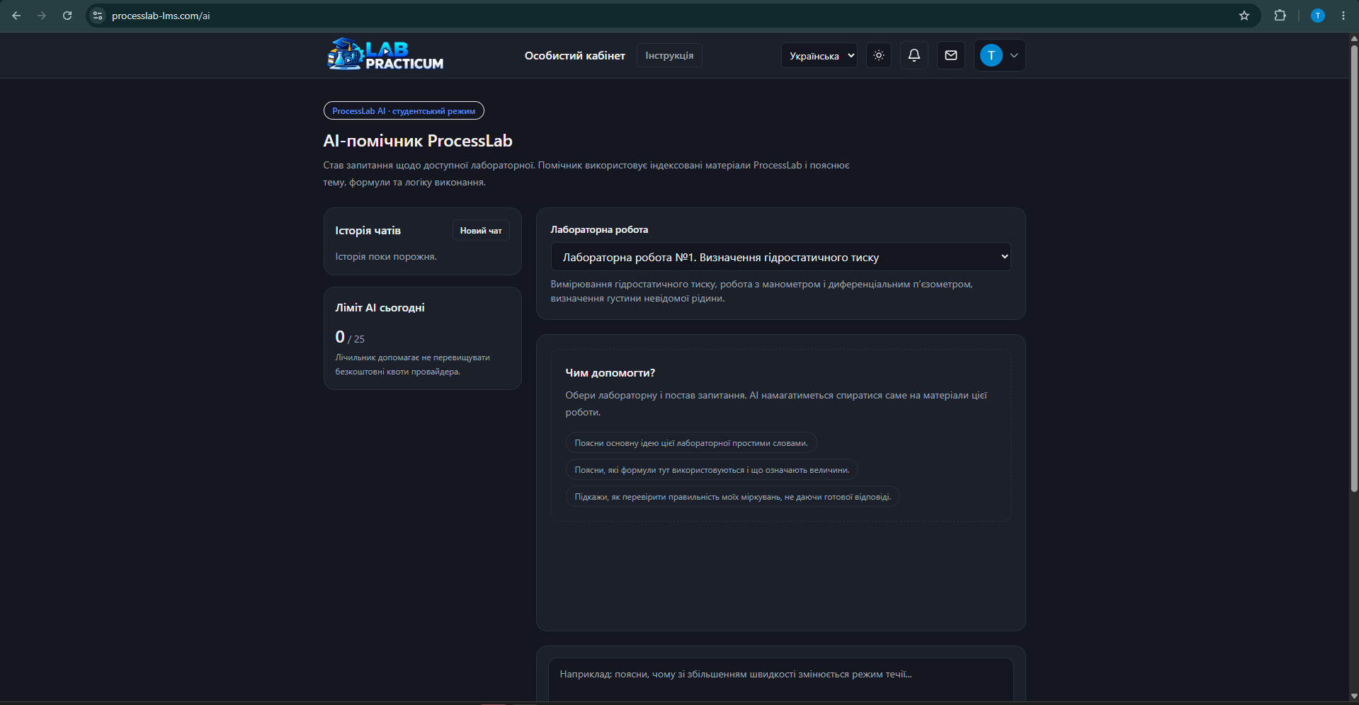Open the Лабораторна робота №1 selector
The image size is (1359, 705).
(780, 257)
